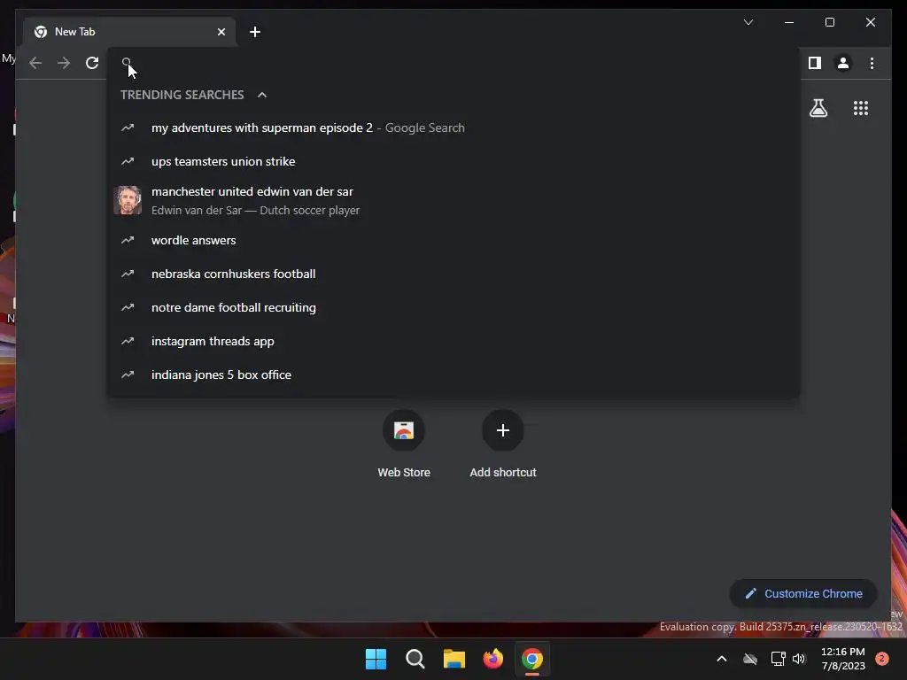Screen dimensions: 907x680
Task: Open Chrome Labs flask icon
Action: click(818, 108)
